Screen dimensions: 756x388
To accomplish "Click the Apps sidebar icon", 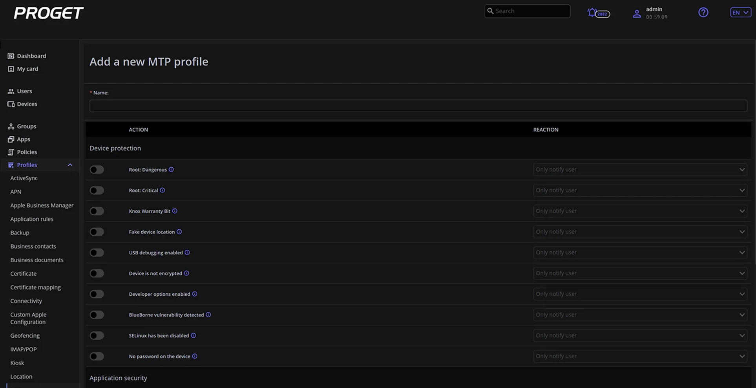I will pyautogui.click(x=11, y=139).
